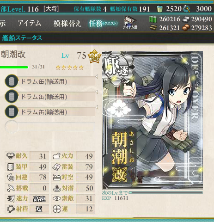Expand arrow on first ドラム缶 slot
The height and width of the screenshot is (222, 214).
(x=97, y=77)
